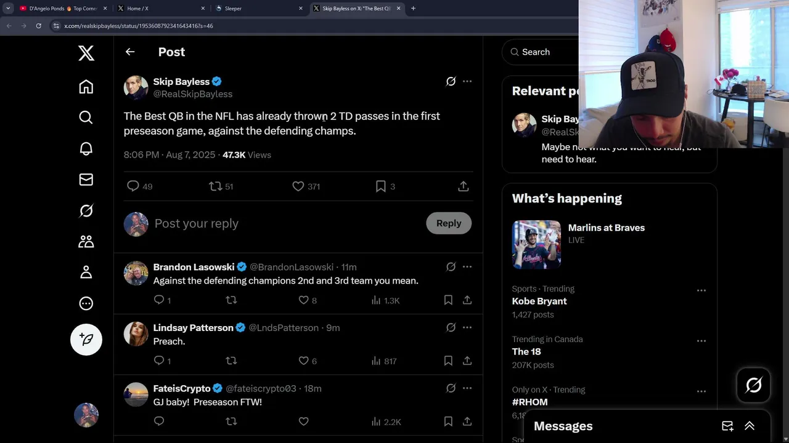
Task: More options for #RHOM trend
Action: point(701,391)
